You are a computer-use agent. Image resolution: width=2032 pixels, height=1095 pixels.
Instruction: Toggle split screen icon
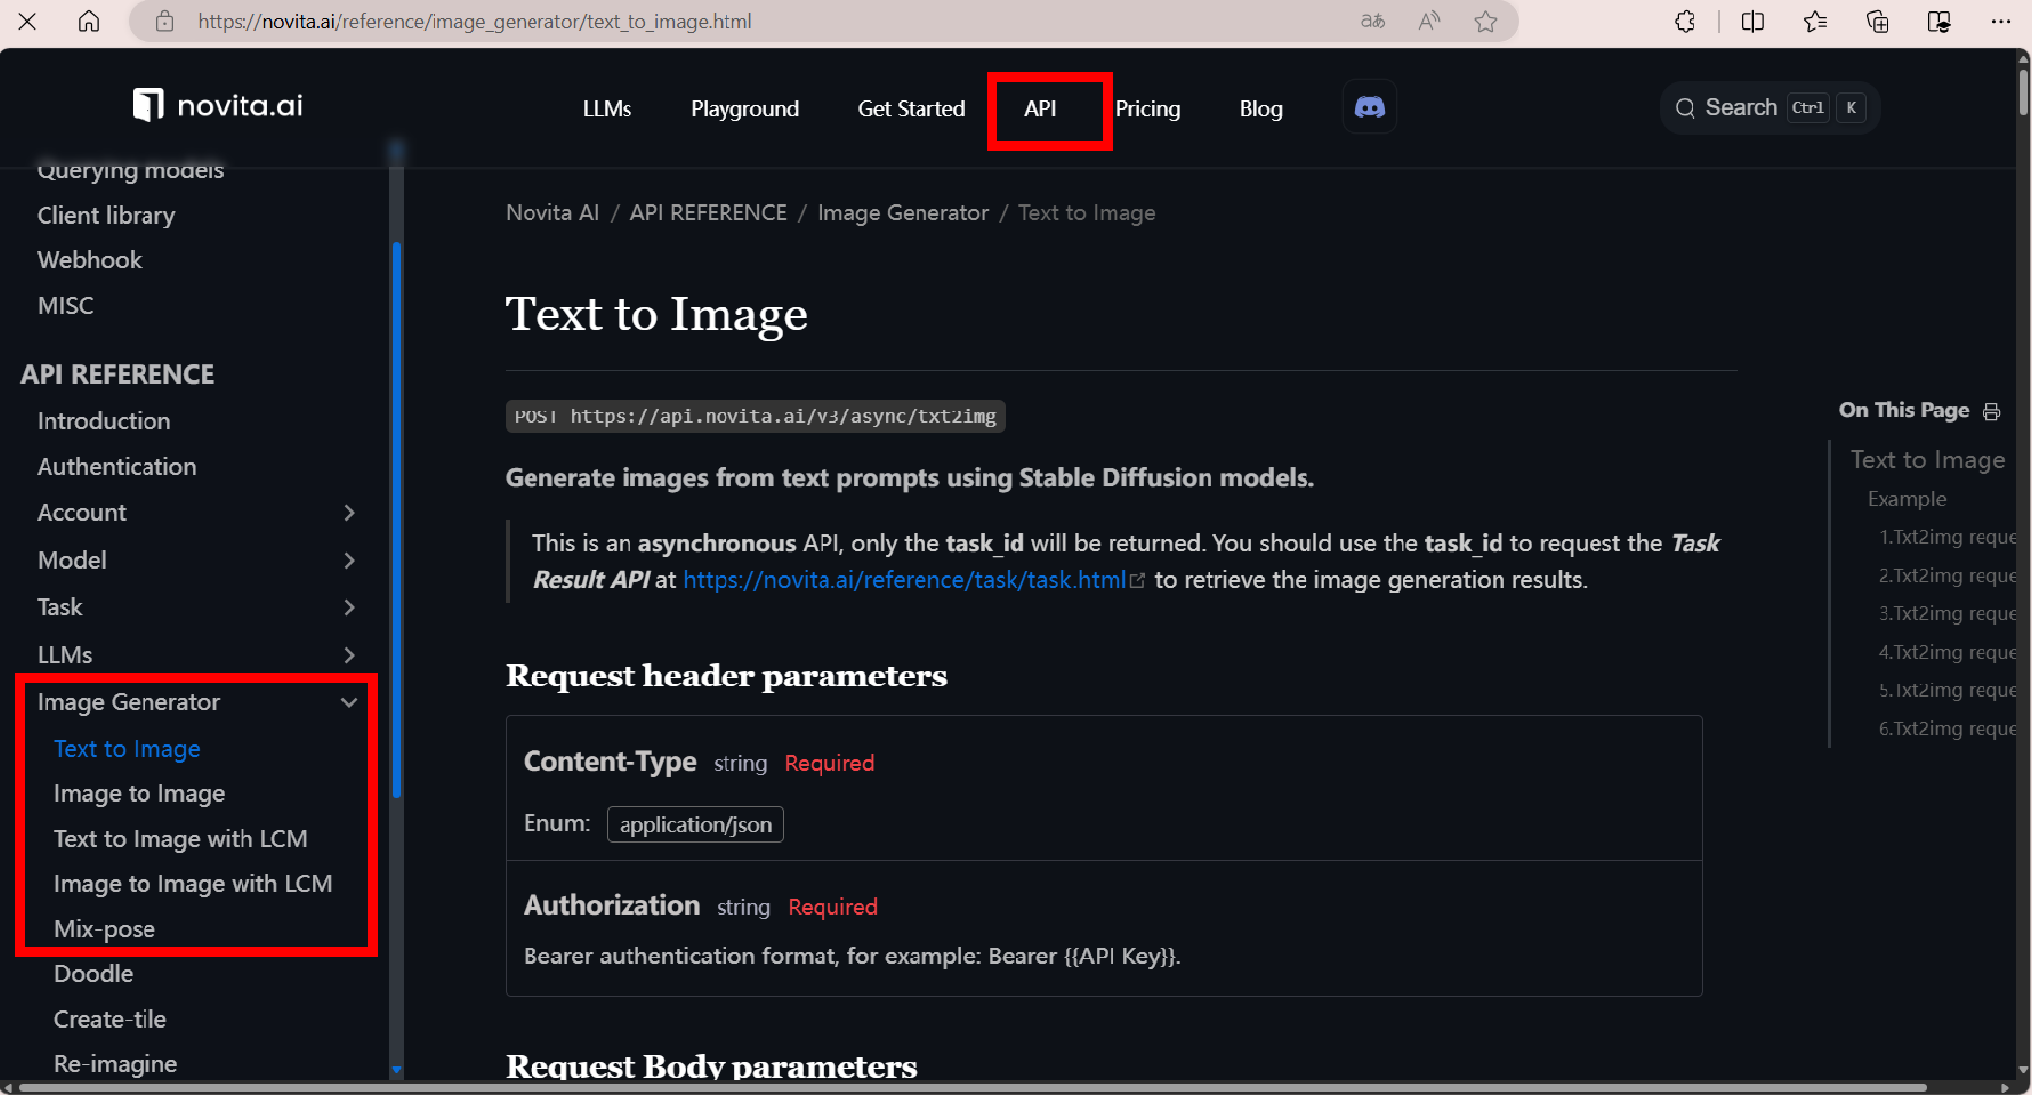click(1752, 21)
